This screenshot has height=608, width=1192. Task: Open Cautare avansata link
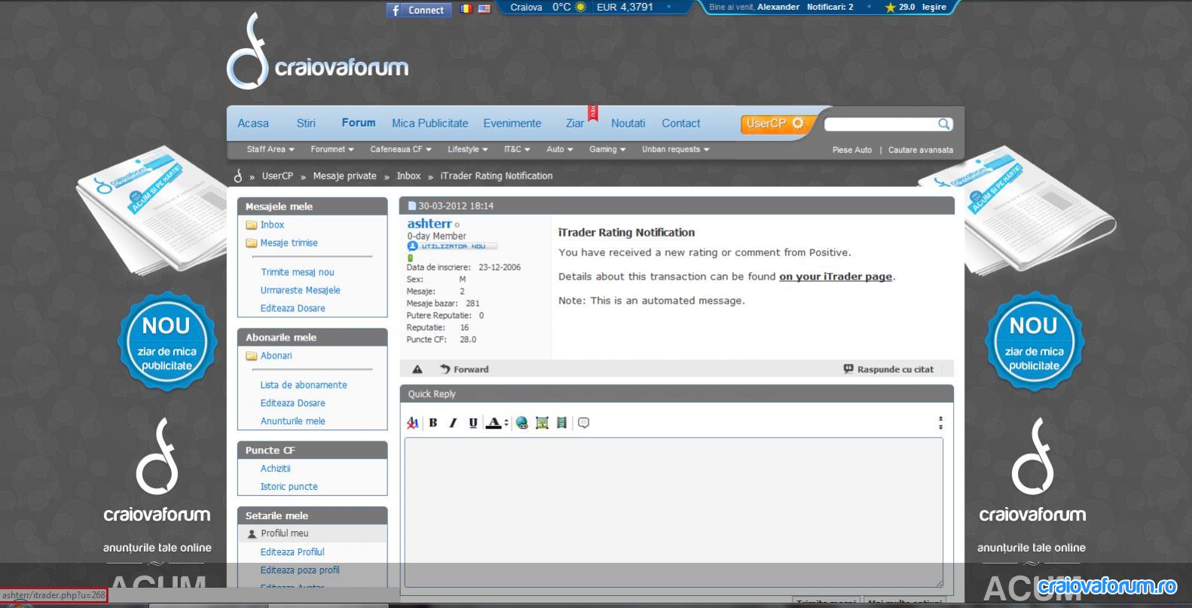click(921, 150)
